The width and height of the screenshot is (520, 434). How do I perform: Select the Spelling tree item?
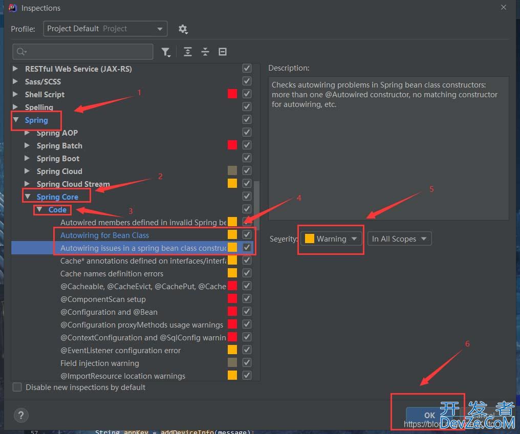tap(39, 107)
